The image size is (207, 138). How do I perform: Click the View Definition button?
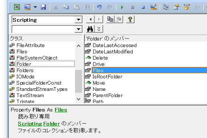click(119, 20)
